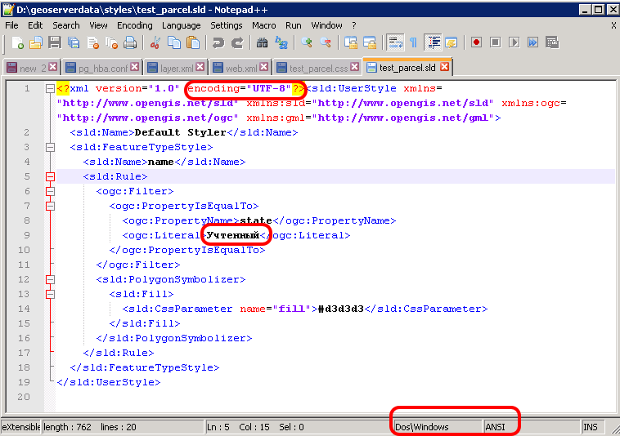The width and height of the screenshot is (620, 436).
Task: Open the ? help menu
Action: tap(354, 25)
